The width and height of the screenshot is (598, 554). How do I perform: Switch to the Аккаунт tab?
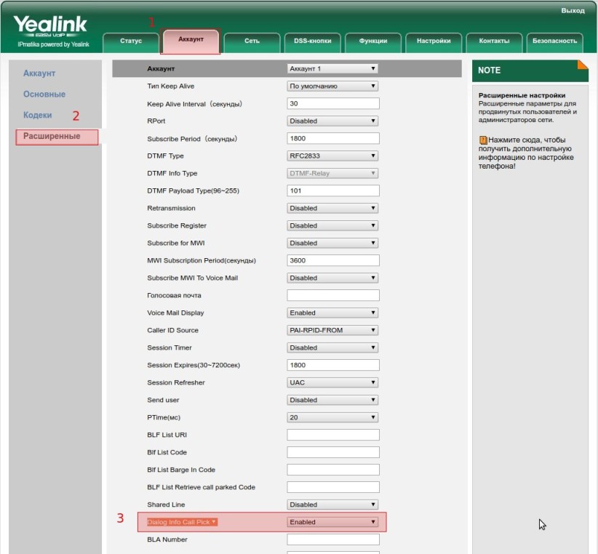click(191, 41)
